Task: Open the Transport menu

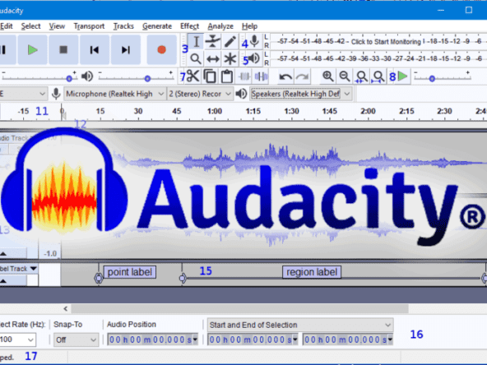Action: [89, 26]
